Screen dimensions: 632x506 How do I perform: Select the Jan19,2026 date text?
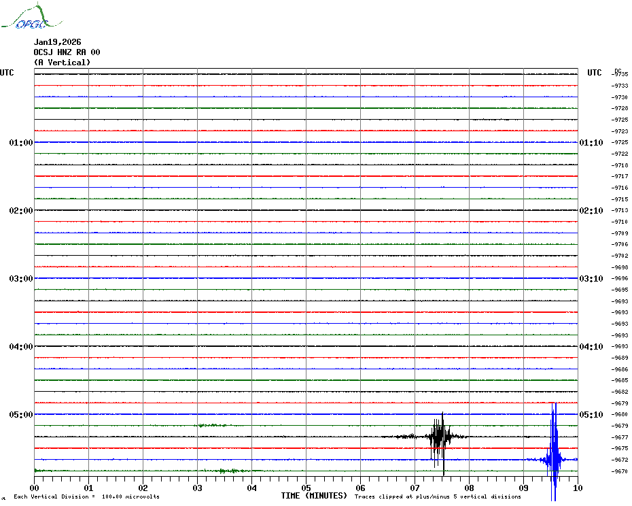tap(57, 42)
